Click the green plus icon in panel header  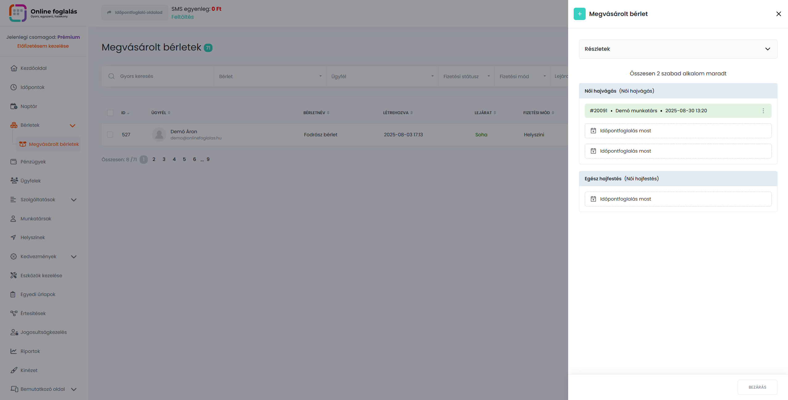579,14
